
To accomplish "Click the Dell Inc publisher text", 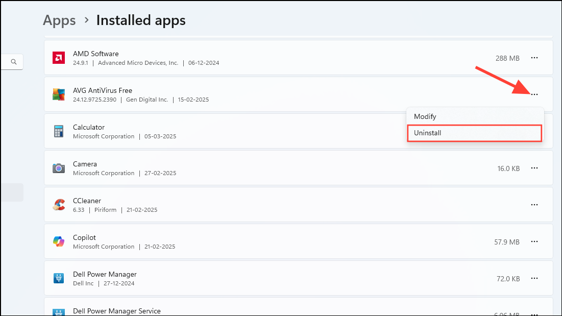I will pos(83,283).
